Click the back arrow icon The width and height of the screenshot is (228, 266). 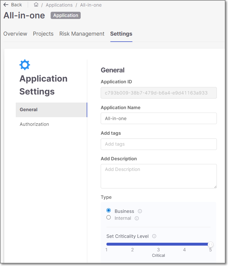pos(6,5)
